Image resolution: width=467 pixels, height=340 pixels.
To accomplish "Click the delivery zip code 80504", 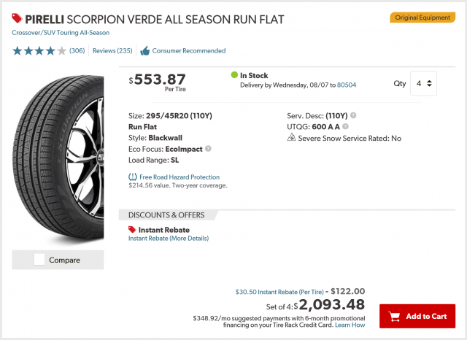I will pyautogui.click(x=347, y=85).
